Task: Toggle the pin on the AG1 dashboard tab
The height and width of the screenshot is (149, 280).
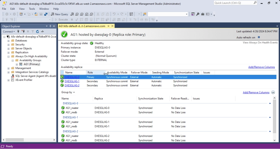Action: 108,26
